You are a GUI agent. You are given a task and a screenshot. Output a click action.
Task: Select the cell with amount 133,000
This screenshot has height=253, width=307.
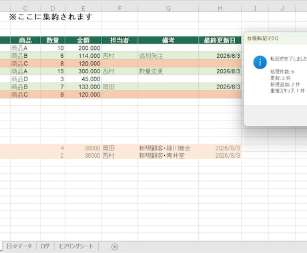83,87
